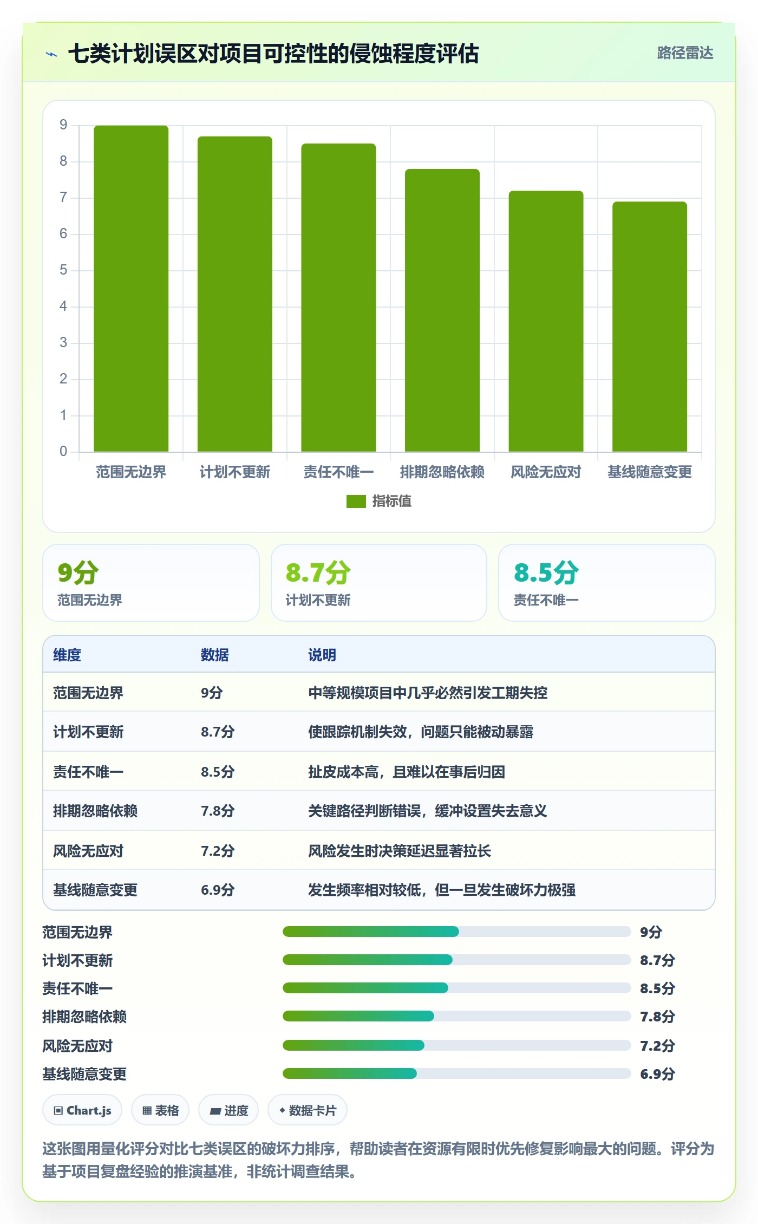Click the 基线随意变更 progress bar
Image resolution: width=758 pixels, height=1224 pixels.
(456, 1073)
